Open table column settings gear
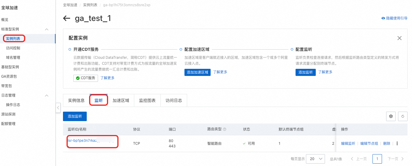This screenshot has height=166, width=412. [391, 116]
